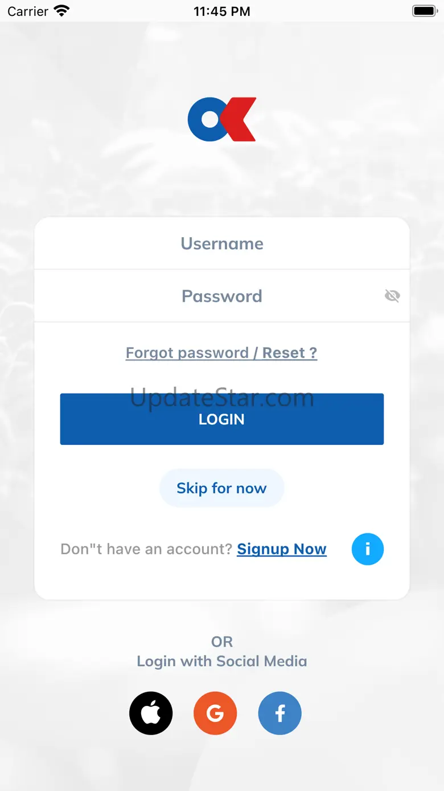
Task: Tap the blue and red OK logo
Action: tap(222, 119)
